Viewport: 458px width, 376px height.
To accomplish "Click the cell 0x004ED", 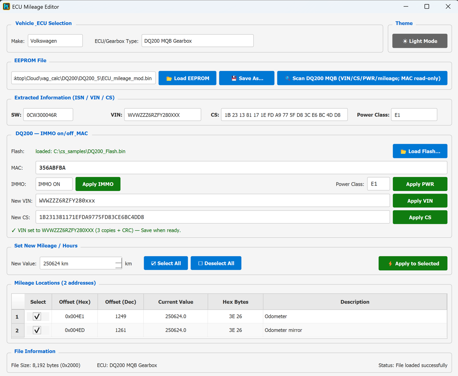I will pyautogui.click(x=75, y=330).
